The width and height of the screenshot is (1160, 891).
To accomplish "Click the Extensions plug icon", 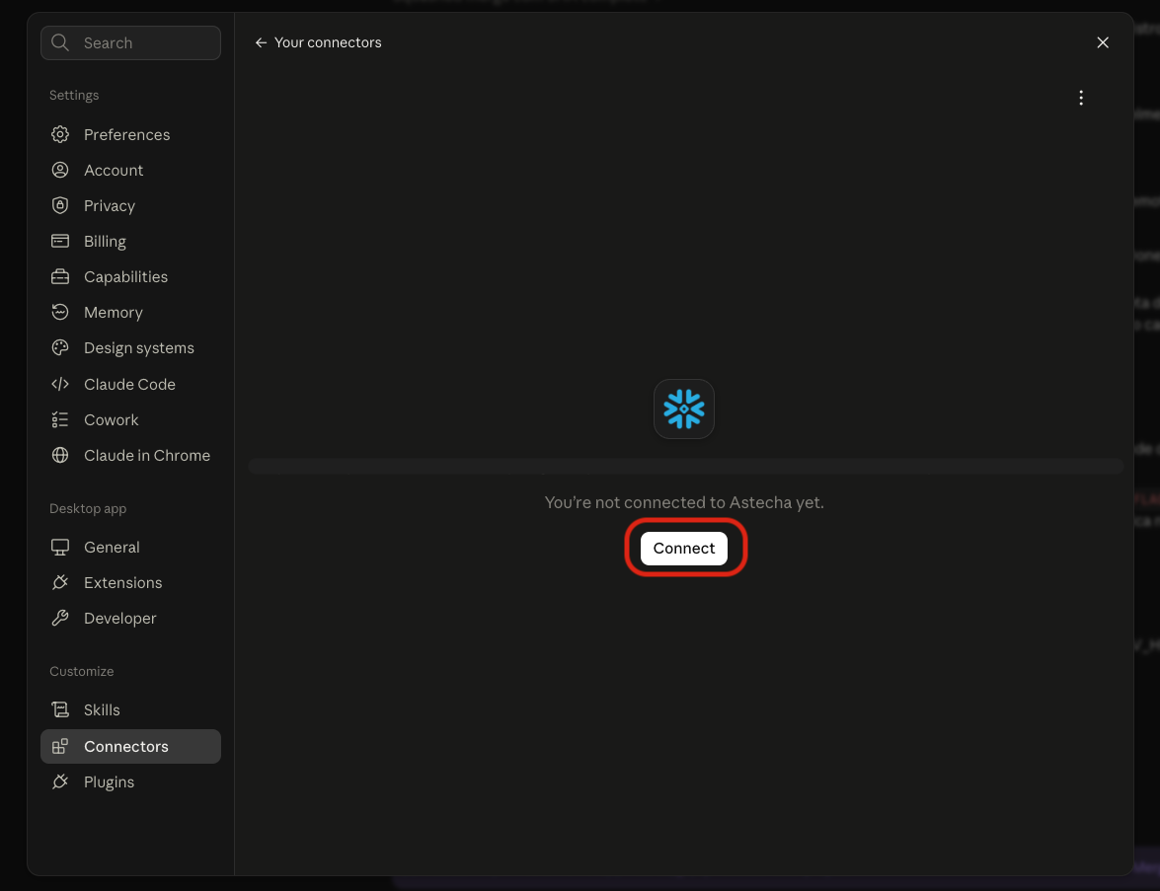I will (60, 583).
